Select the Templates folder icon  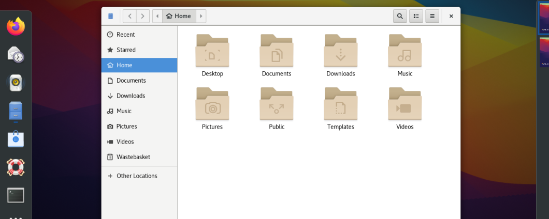click(340, 104)
